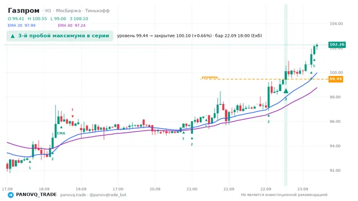
Task: Click the orange 'уровень' line label
Action: tap(210, 77)
